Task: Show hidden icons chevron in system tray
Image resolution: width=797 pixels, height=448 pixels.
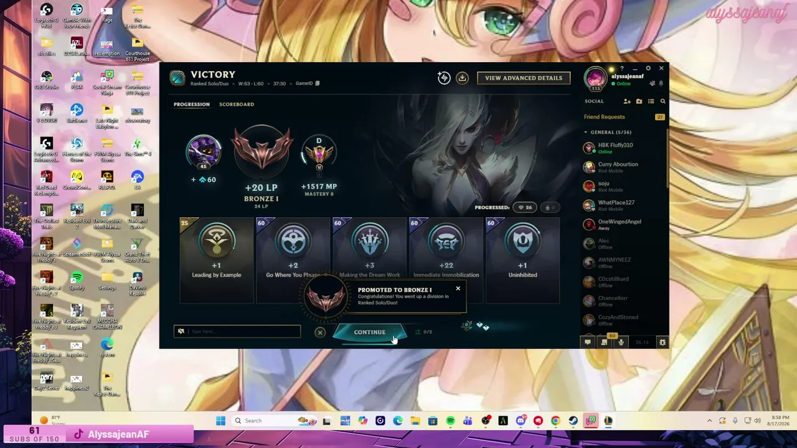Action: [709, 421]
